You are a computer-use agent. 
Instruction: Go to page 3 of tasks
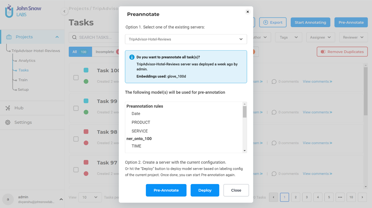coord(307,197)
